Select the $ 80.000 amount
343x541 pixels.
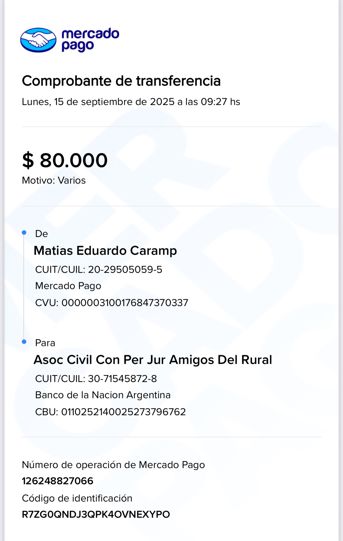(x=65, y=160)
